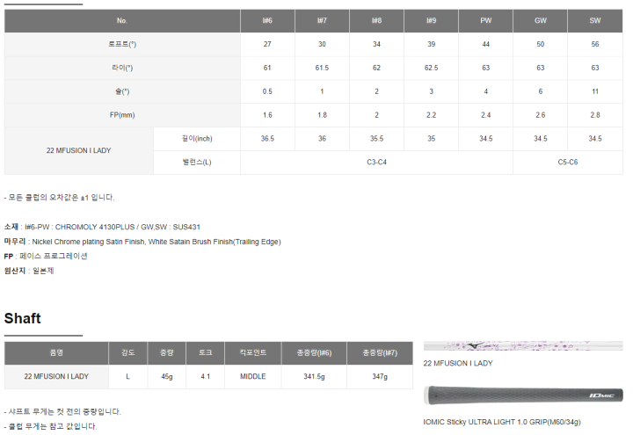Viewport: 633px width, 435px height.
Task: Click the 22 MFUSION I LADY shaft image
Action: click(523, 346)
